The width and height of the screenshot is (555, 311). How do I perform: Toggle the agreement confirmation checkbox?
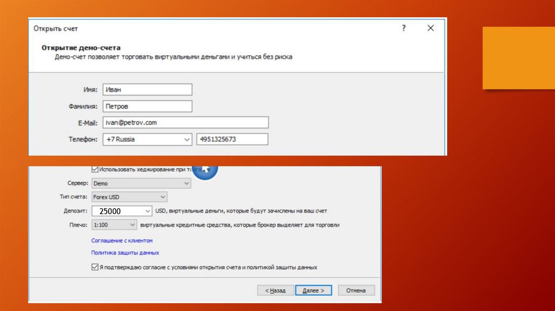pos(95,267)
